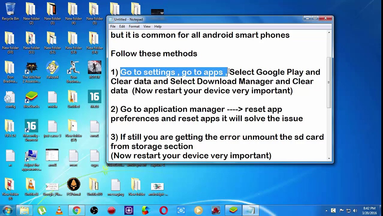Open the Recycle Bin icon
This screenshot has width=383, height=216.
click(x=10, y=11)
